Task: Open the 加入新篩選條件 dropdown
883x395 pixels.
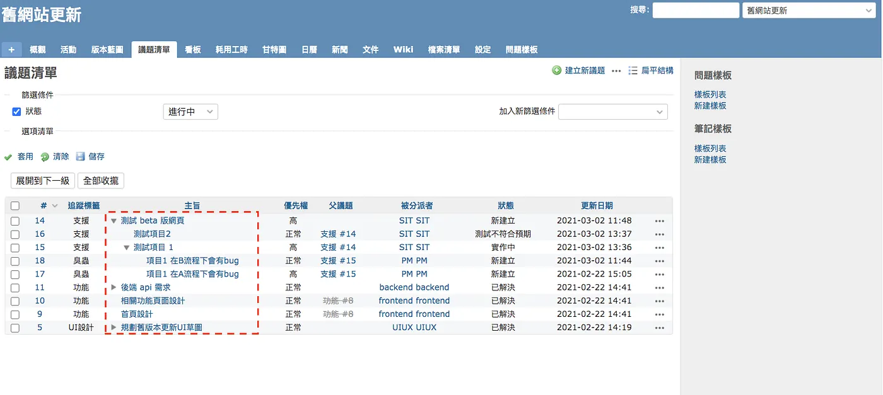Action: pos(613,112)
